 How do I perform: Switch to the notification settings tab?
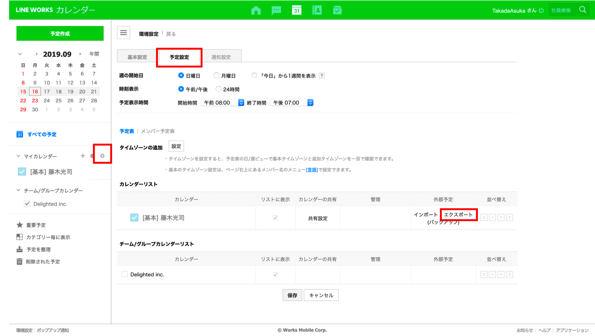pyautogui.click(x=221, y=57)
